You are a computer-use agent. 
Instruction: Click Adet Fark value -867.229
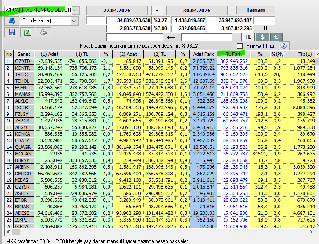203,174
